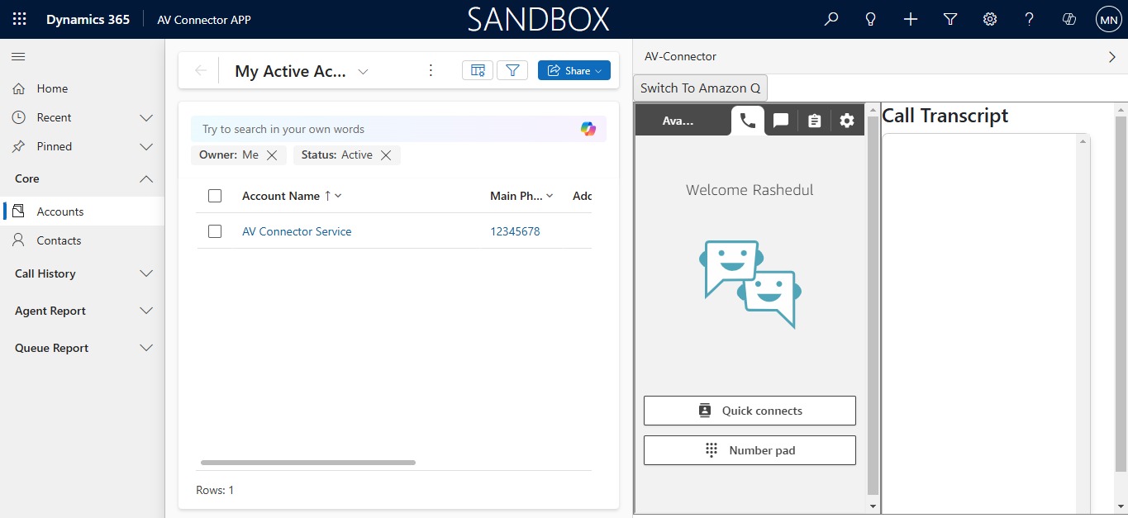
Task: Open the softphone settings gear tab
Action: 847,121
